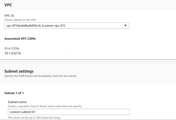
Task: Click the VPC ID field label
Action: tap(9, 15)
